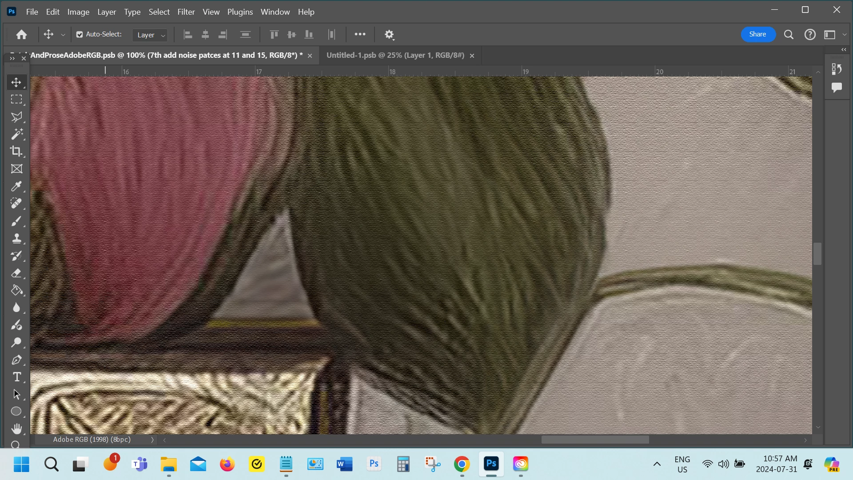This screenshot has width=853, height=480.
Task: Select the Magic Wand tool
Action: (x=16, y=134)
